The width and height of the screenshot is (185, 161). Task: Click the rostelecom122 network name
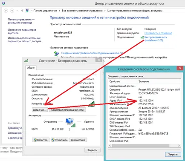63,33
